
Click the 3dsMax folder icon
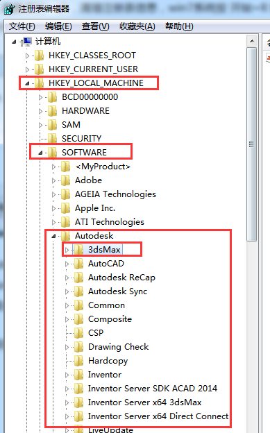[x=79, y=250]
